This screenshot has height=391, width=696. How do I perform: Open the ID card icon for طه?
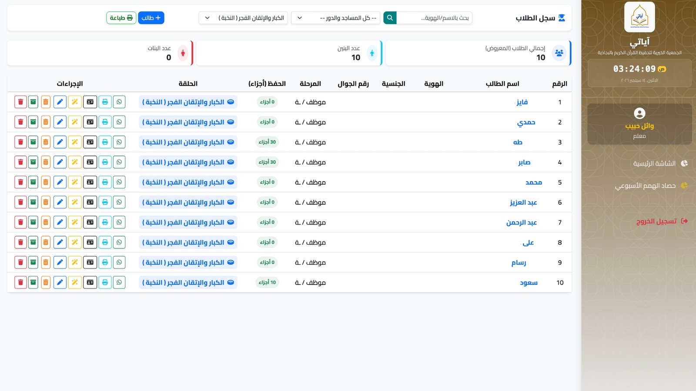[90, 142]
